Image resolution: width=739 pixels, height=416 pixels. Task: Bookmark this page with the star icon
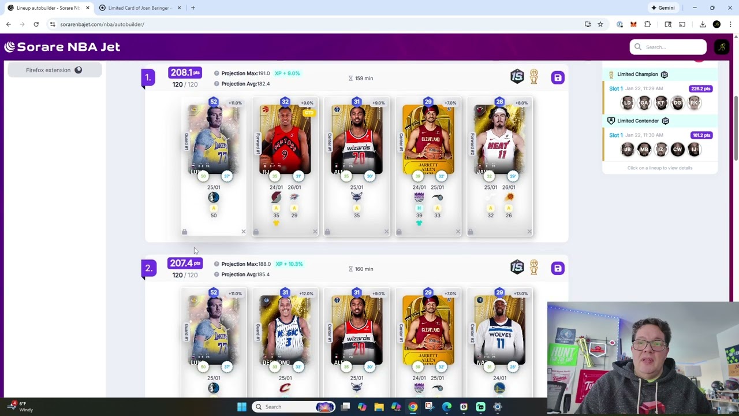600,24
